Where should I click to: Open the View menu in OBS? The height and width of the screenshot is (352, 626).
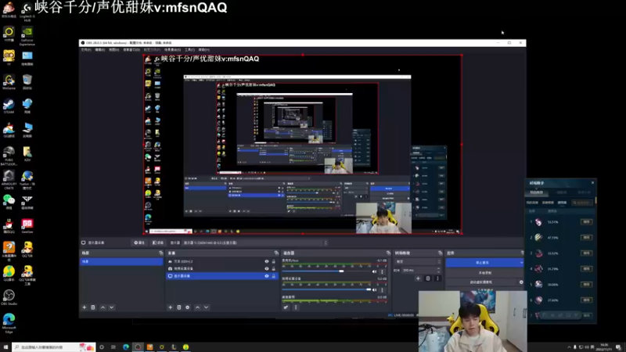pos(113,50)
